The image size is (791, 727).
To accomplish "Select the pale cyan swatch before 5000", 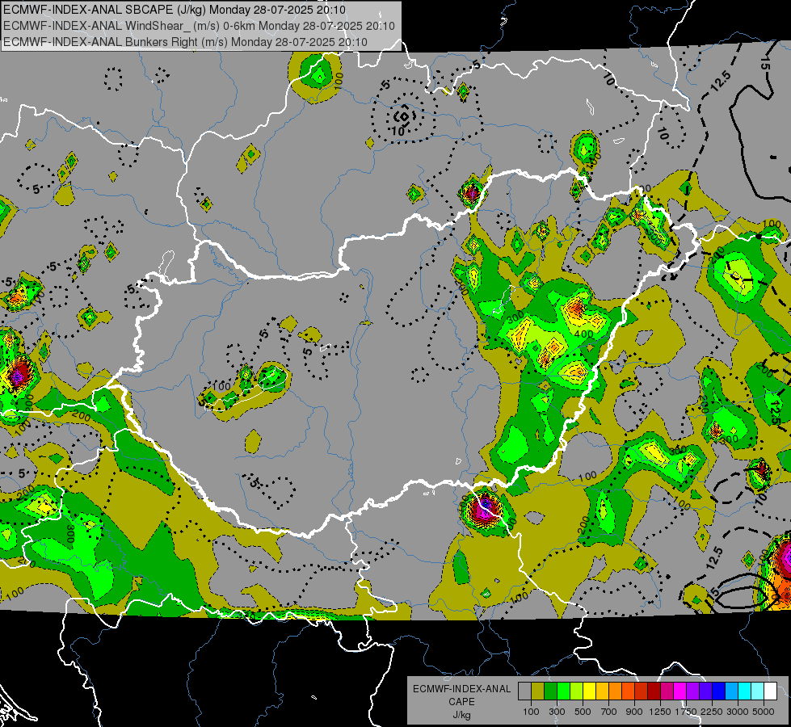I will pyautogui.click(x=758, y=691).
